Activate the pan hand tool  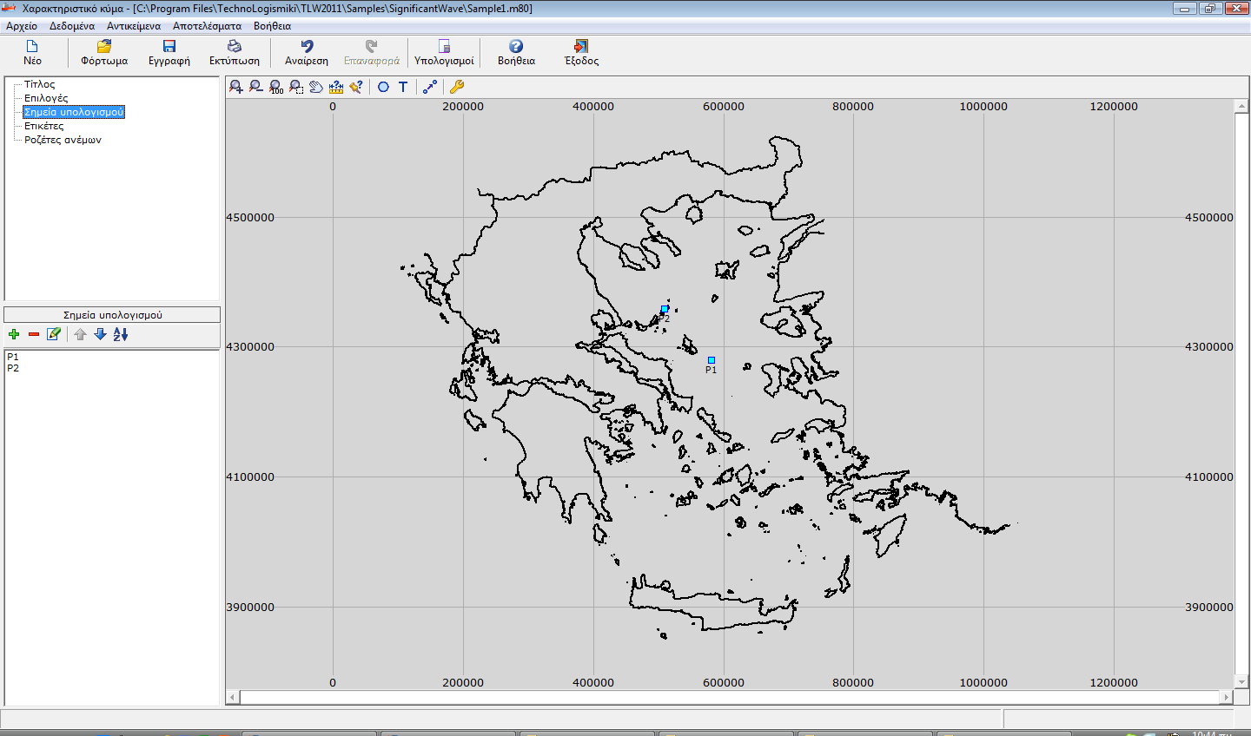click(x=316, y=87)
